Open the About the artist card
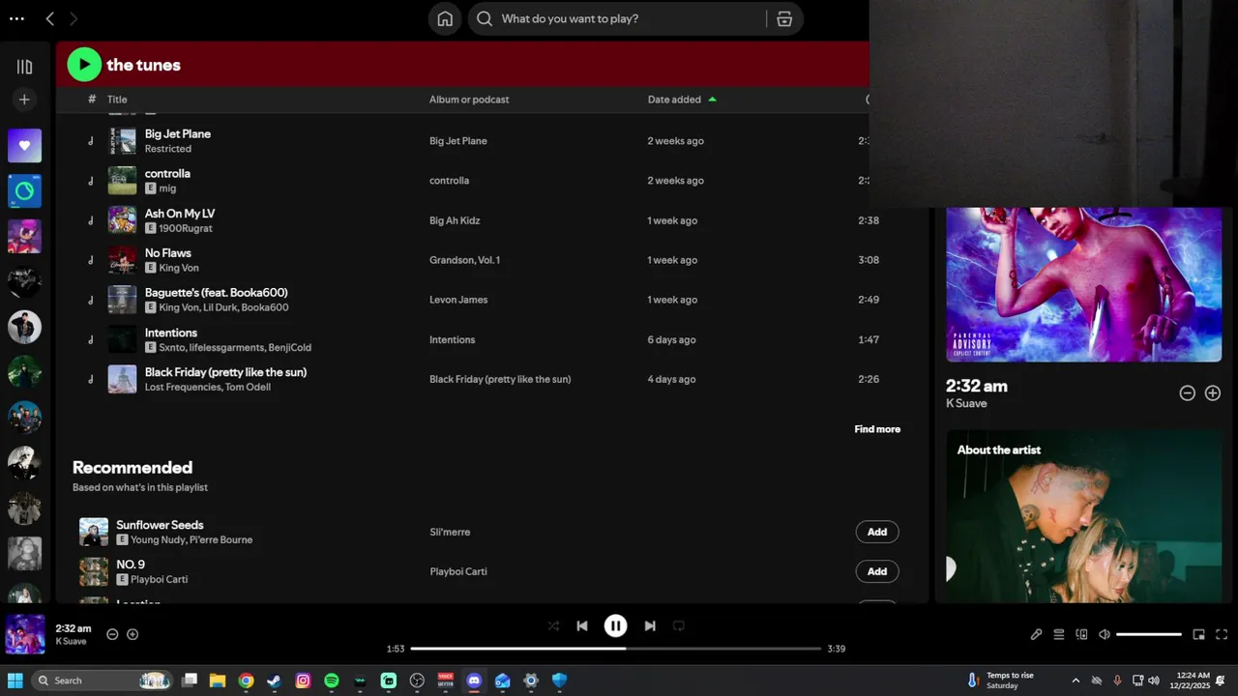The height and width of the screenshot is (696, 1238). point(1083,516)
